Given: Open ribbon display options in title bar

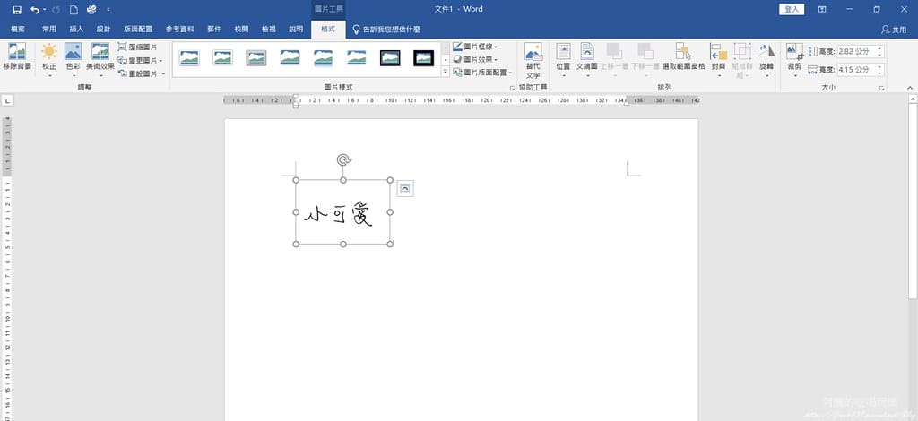Looking at the screenshot, I should coord(822,9).
